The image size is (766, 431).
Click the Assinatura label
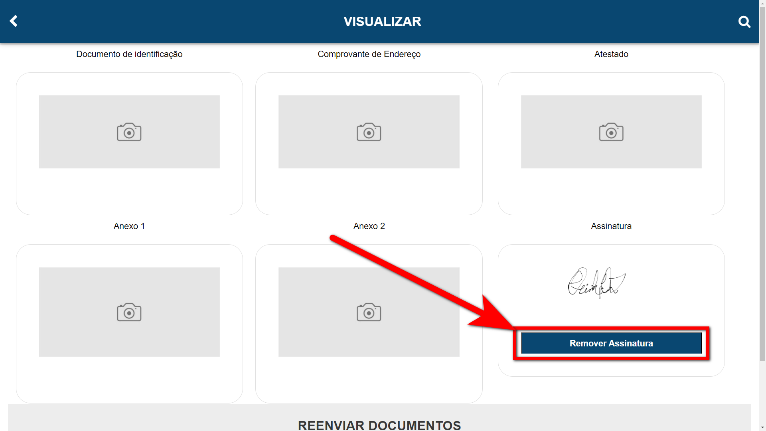point(611,226)
